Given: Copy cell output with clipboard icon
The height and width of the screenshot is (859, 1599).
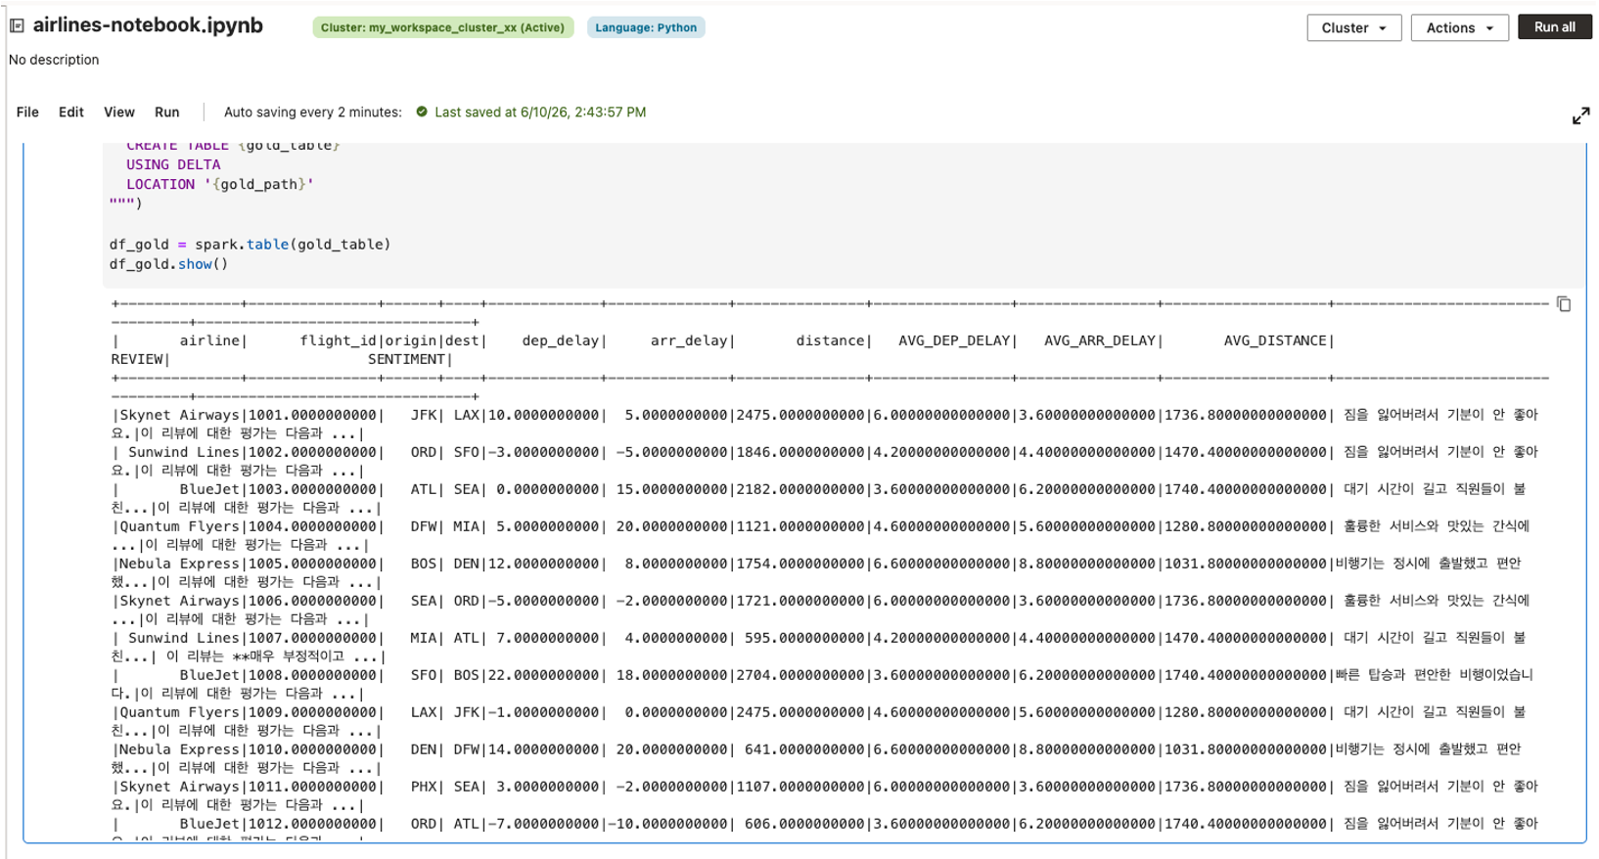Looking at the screenshot, I should click(1564, 304).
